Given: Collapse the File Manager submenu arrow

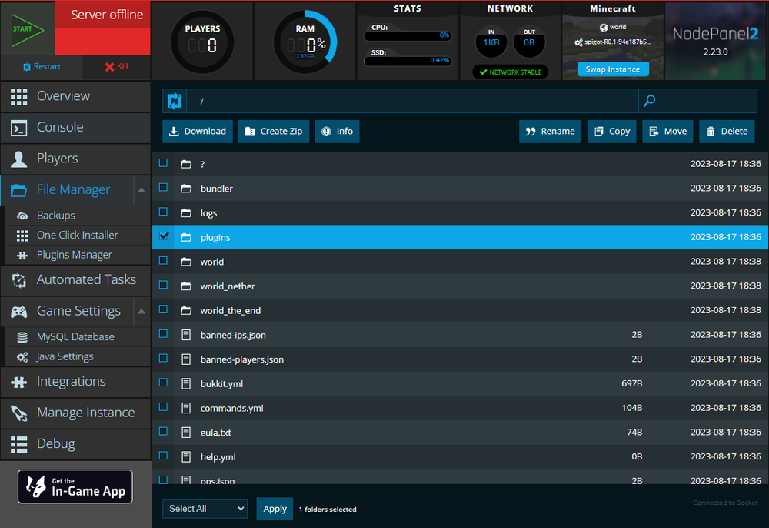Looking at the screenshot, I should click(141, 190).
